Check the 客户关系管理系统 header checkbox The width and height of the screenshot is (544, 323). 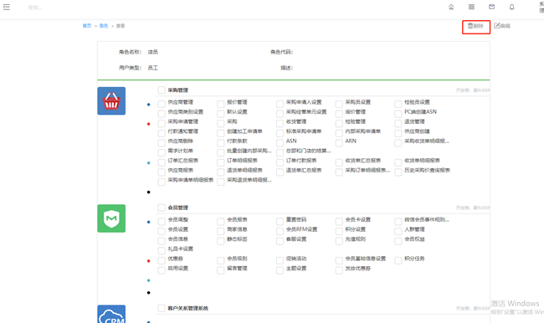[162, 308]
